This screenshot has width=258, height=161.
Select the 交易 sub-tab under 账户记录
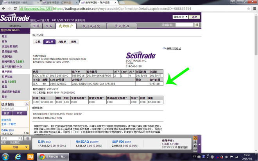click(38, 42)
